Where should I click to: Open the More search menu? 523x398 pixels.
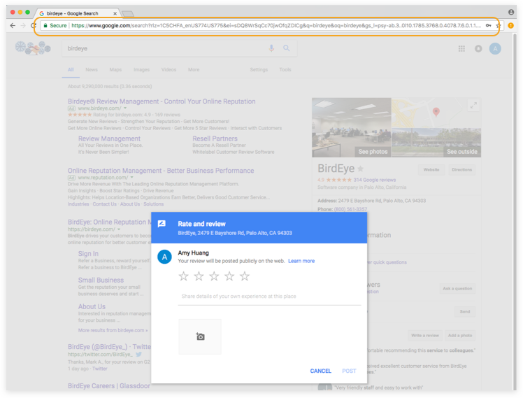194,70
